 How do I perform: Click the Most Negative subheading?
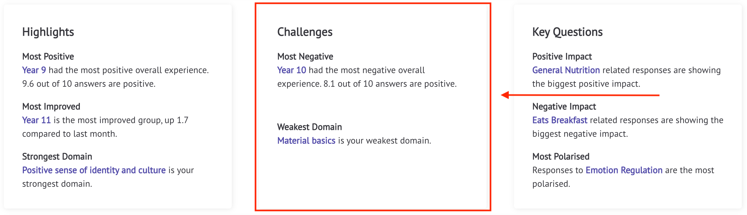[305, 57]
